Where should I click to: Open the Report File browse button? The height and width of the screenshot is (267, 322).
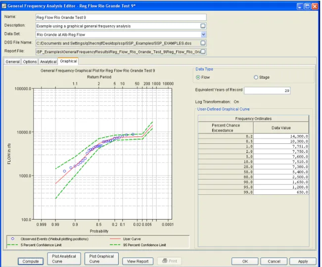203,52
